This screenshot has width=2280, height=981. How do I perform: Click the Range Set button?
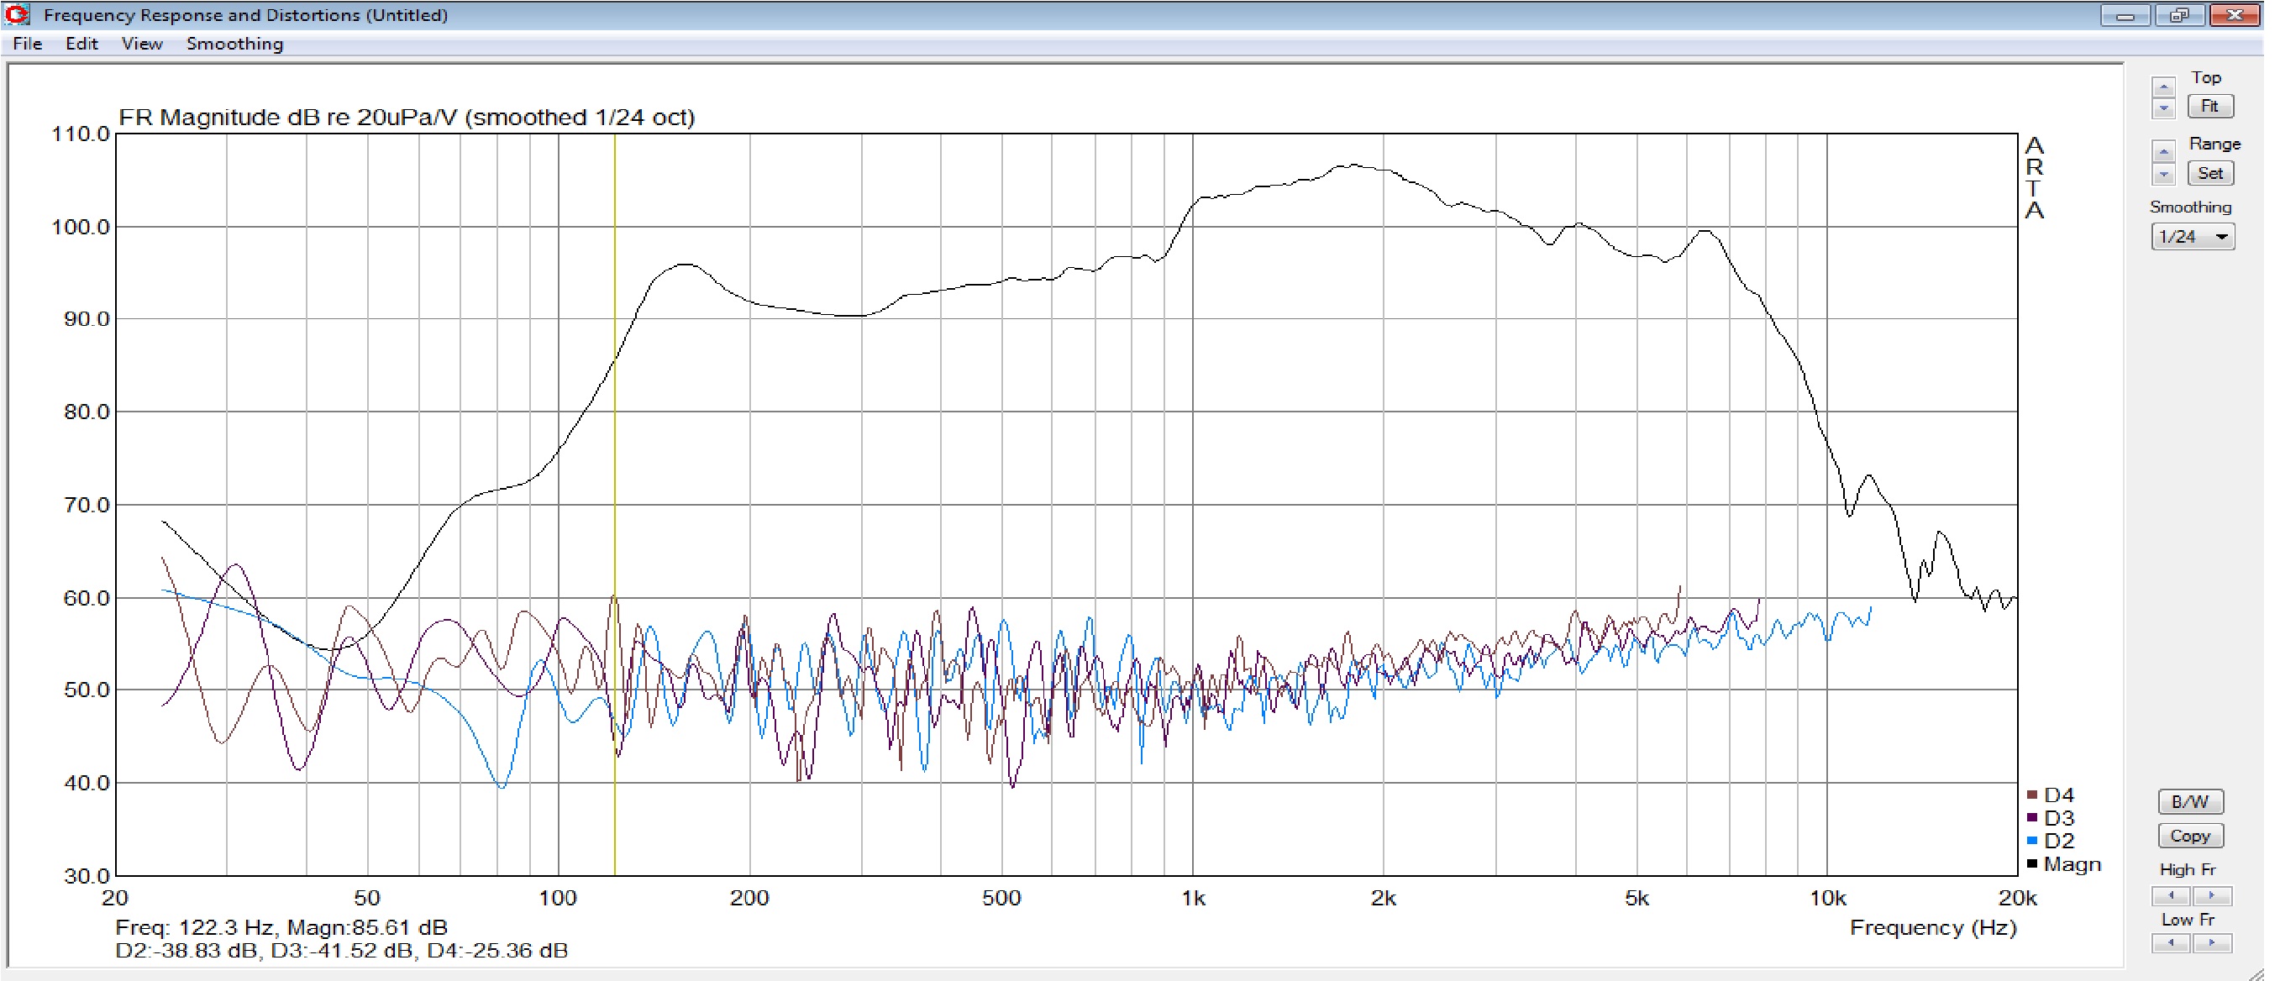coord(2209,174)
